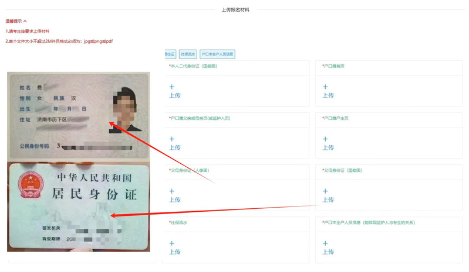Click 上传 text for 户口簿首页
This screenshot has height=272, width=469.
(328, 95)
